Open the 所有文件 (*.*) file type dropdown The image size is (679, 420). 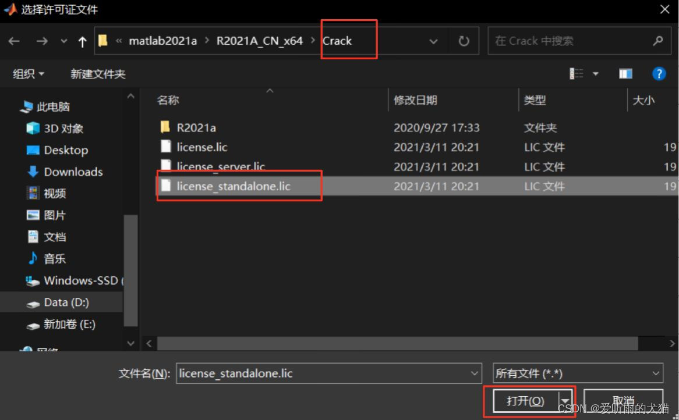pos(578,373)
